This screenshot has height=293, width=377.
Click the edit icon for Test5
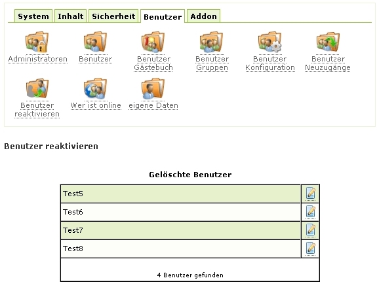tap(310, 193)
